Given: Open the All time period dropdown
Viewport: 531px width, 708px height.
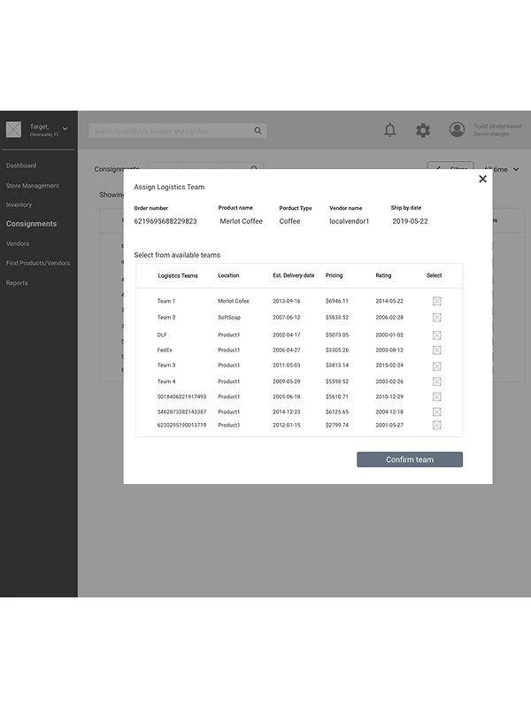Looking at the screenshot, I should click(x=501, y=169).
